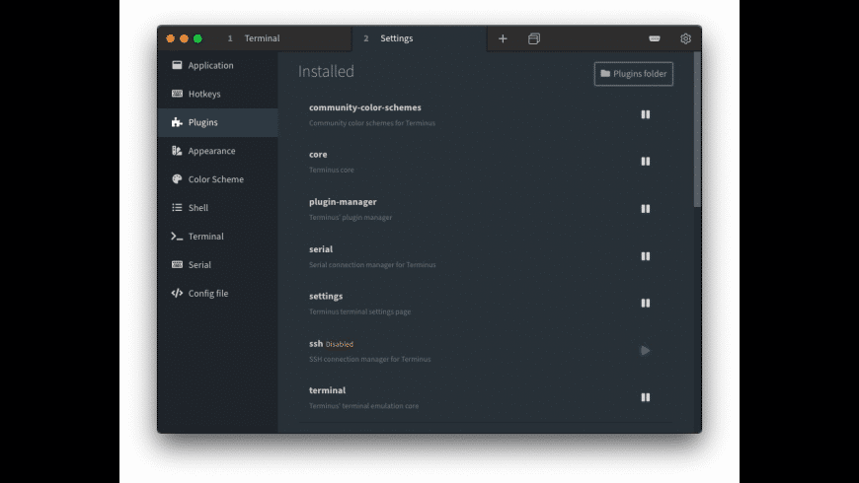The width and height of the screenshot is (859, 483).
Task: Click the Shell list icon
Action: click(177, 207)
